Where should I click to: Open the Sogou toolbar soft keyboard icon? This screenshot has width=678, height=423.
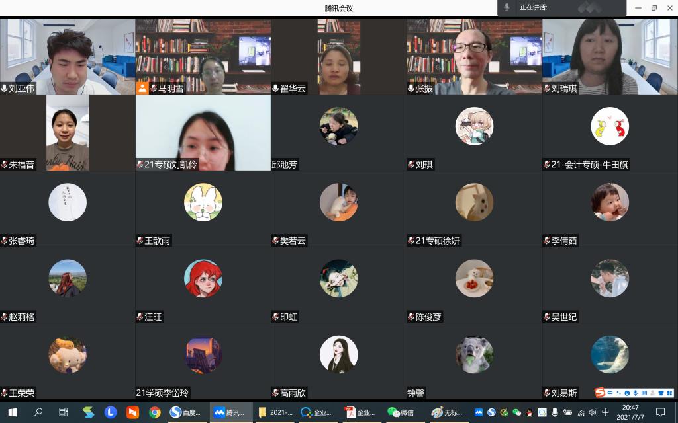pyautogui.click(x=644, y=393)
